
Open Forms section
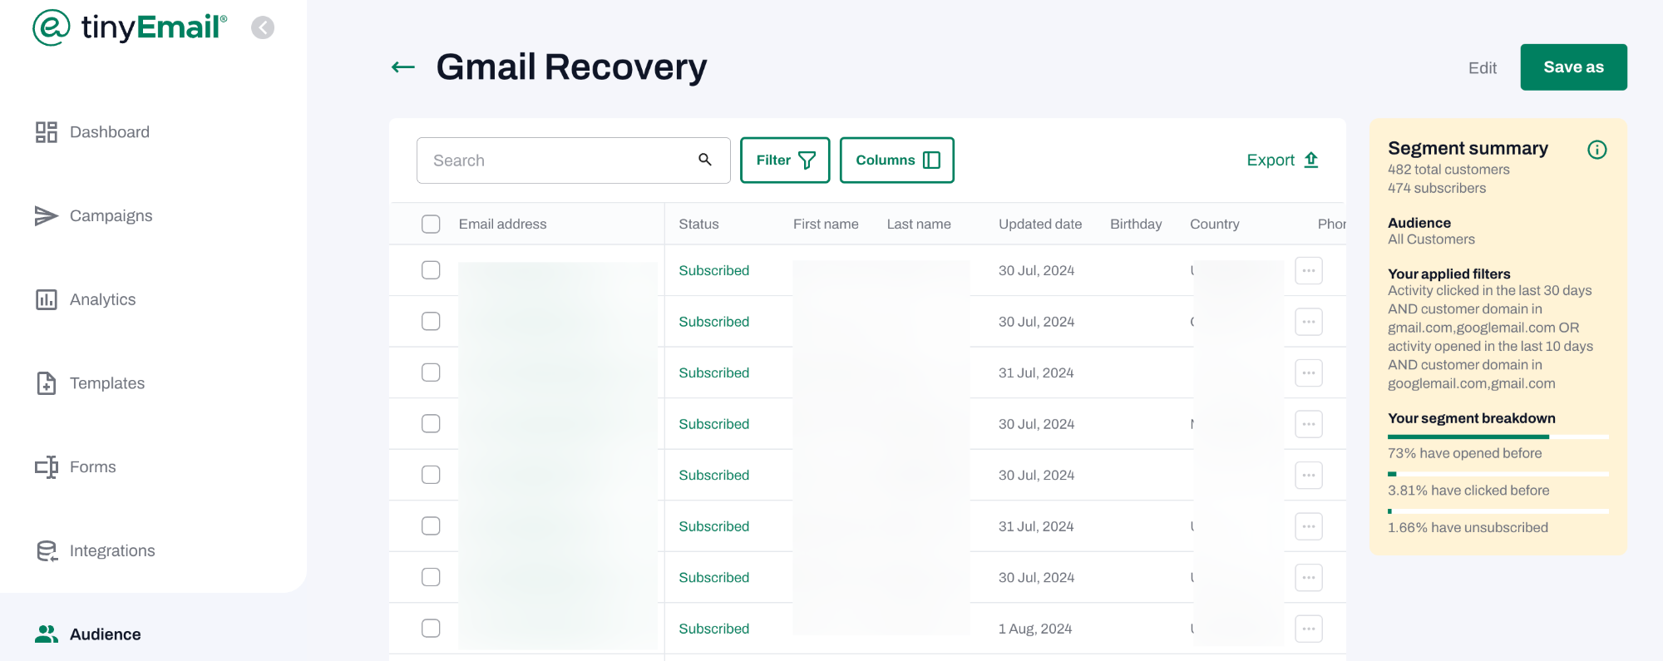[92, 467]
